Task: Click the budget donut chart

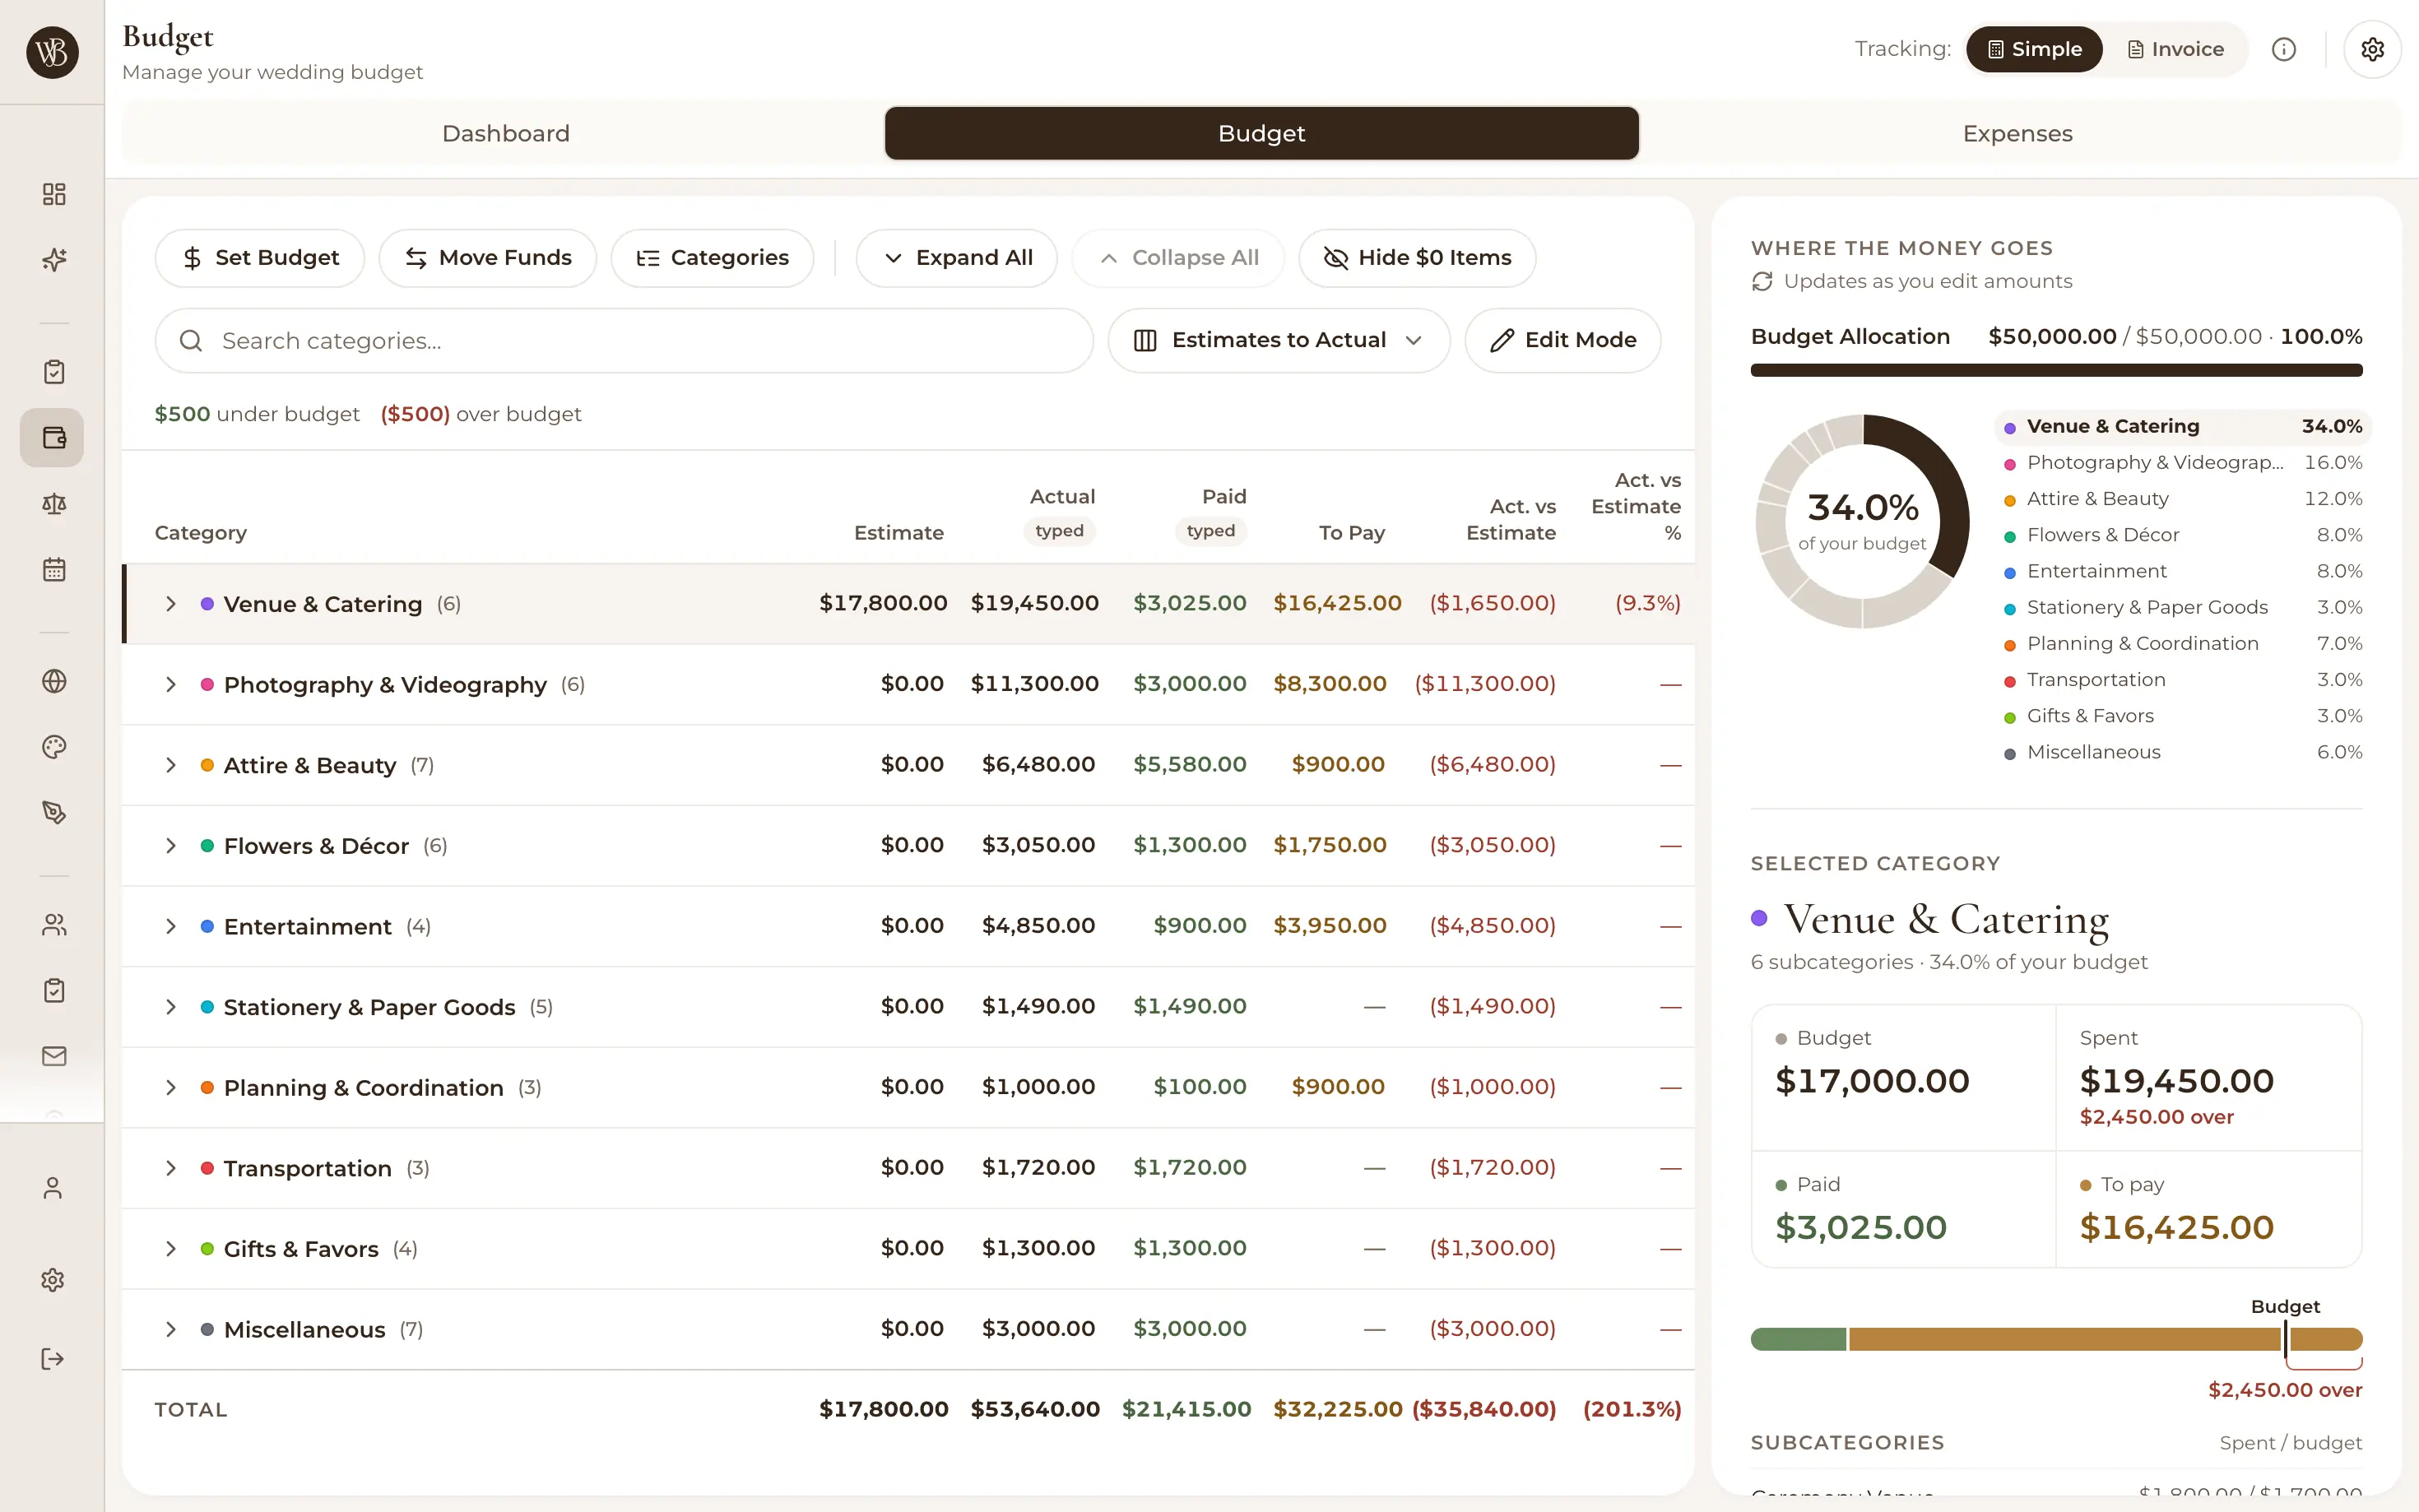Action: (1862, 521)
